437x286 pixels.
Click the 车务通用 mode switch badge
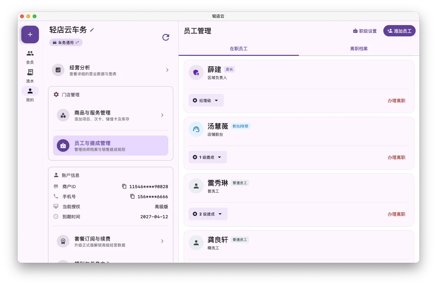[66, 42]
